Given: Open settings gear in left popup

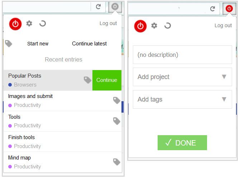Looking at the screenshot, I should (x=29, y=24).
